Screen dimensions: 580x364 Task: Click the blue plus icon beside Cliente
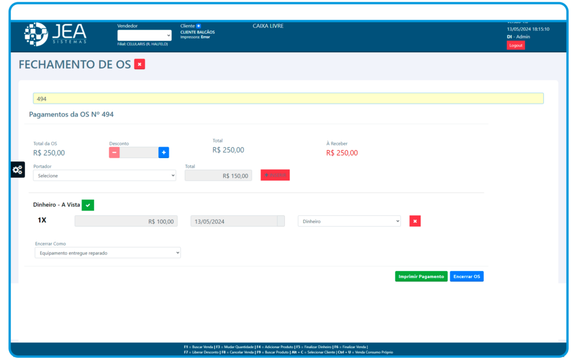click(199, 26)
